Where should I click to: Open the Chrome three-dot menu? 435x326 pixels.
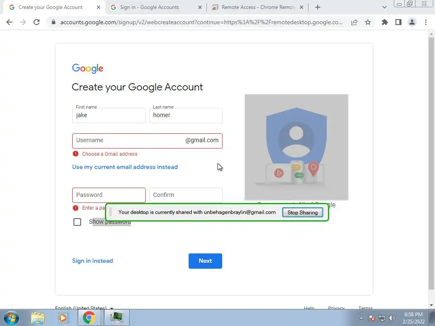[426, 22]
